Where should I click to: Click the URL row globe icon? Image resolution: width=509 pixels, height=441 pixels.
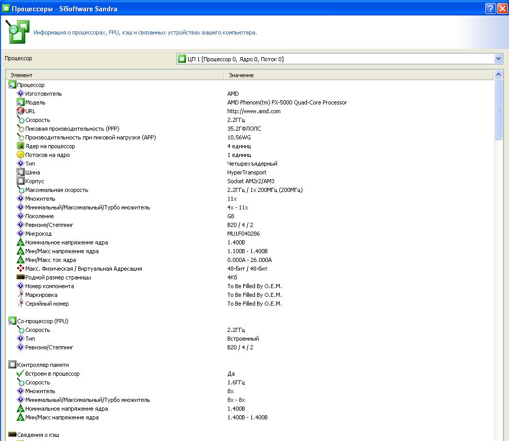pos(21,111)
